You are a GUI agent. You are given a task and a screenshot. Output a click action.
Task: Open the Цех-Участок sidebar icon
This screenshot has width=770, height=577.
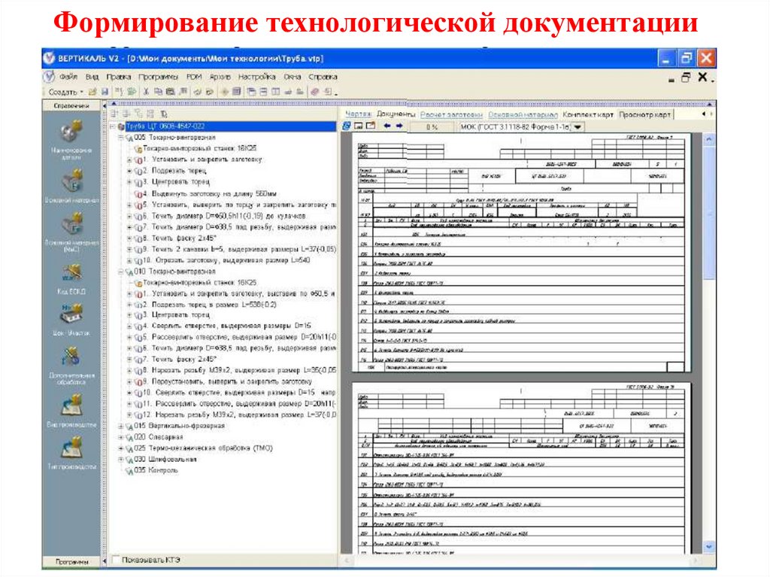point(71,314)
